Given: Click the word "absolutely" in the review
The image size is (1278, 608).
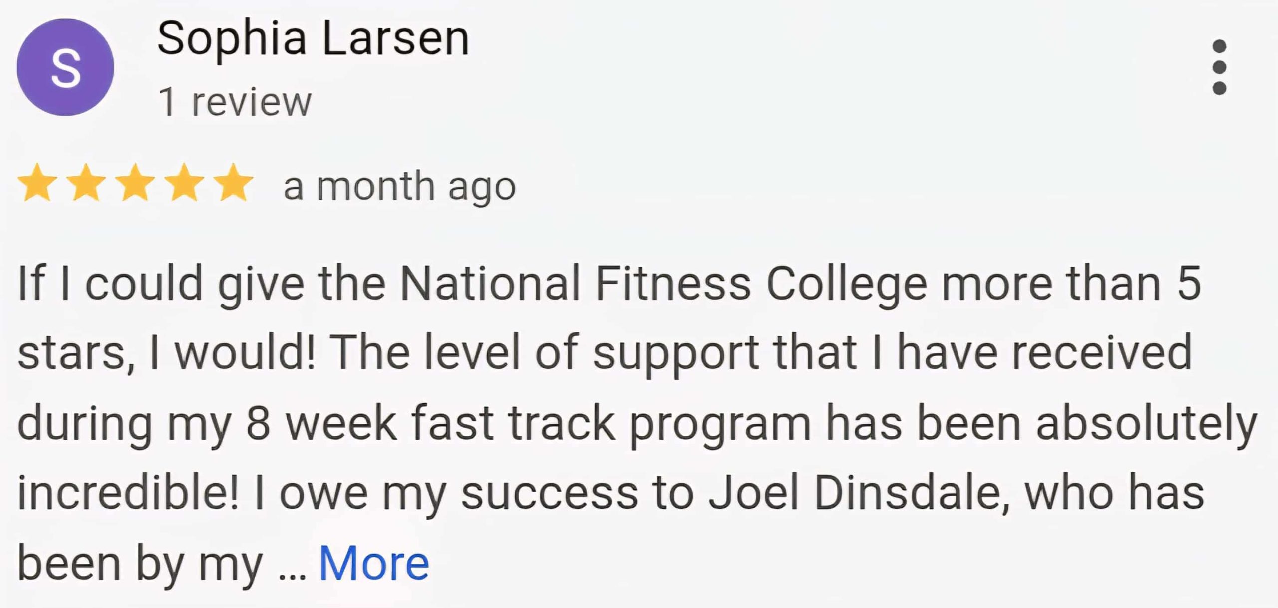Looking at the screenshot, I should click(x=1146, y=423).
